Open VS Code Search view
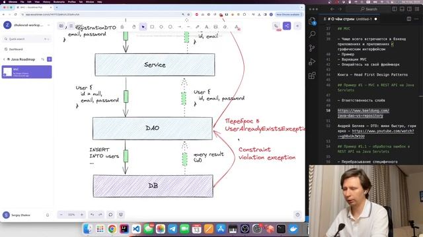This screenshot has width=423, height=237. [312, 34]
